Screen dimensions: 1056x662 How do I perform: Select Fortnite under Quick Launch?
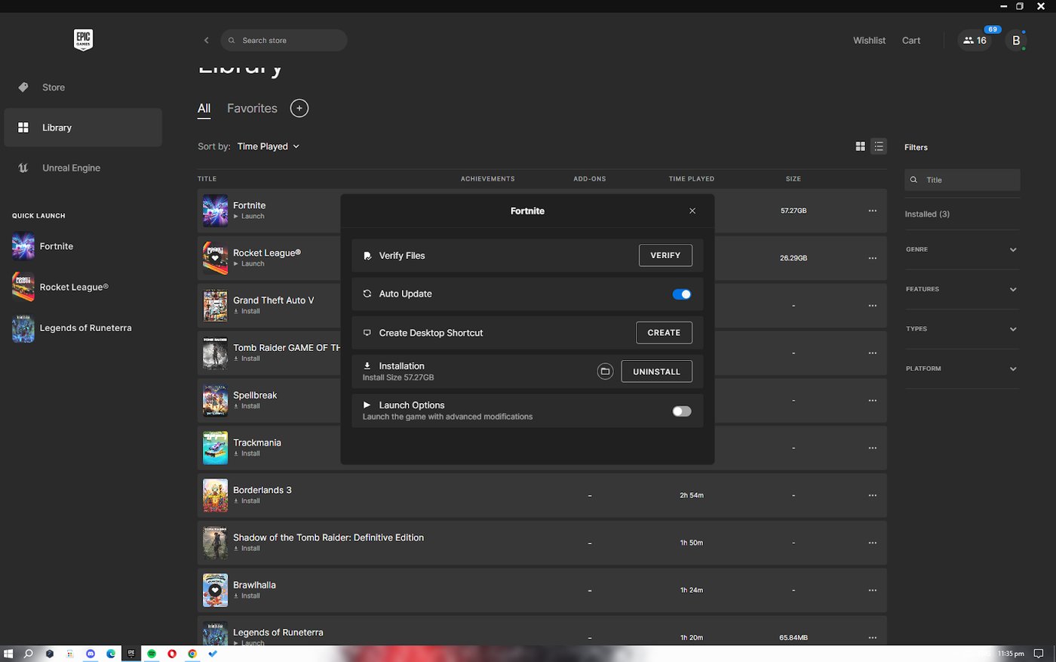(55, 246)
